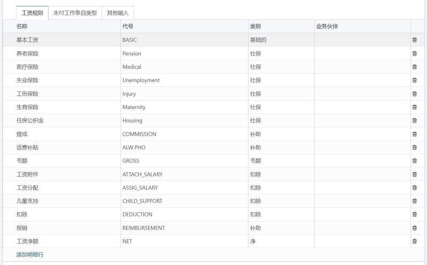Delete the 报销 REIMBURSEMENT row
This screenshot has width=427, height=265.
coord(414,228)
